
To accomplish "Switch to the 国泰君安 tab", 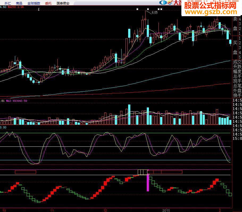I will pos(63,3).
